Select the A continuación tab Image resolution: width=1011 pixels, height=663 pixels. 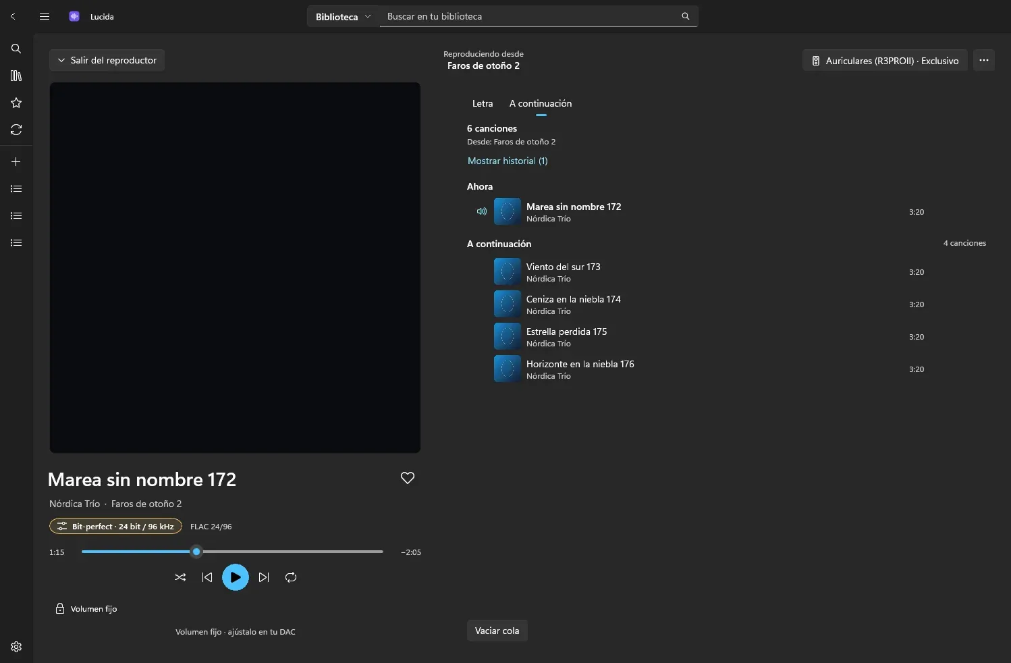tap(541, 103)
